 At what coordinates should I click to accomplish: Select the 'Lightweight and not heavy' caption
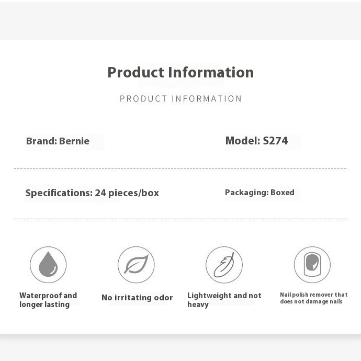pos(224,300)
